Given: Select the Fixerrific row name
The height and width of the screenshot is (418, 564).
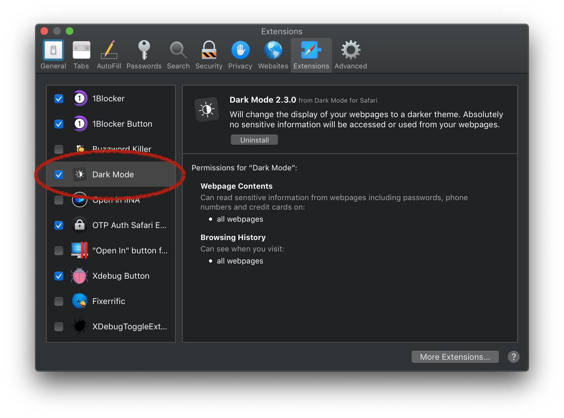Looking at the screenshot, I should click(x=109, y=301).
